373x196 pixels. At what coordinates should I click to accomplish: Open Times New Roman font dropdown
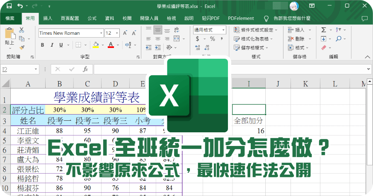tap(102, 33)
